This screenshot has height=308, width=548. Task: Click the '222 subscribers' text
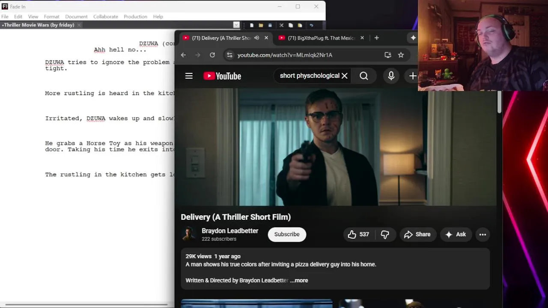[219, 239]
